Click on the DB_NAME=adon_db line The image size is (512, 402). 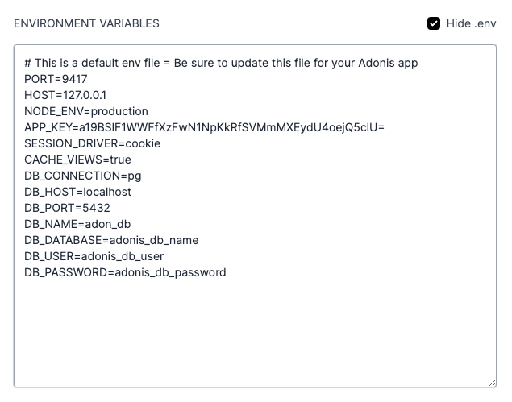pyautogui.click(x=77, y=224)
